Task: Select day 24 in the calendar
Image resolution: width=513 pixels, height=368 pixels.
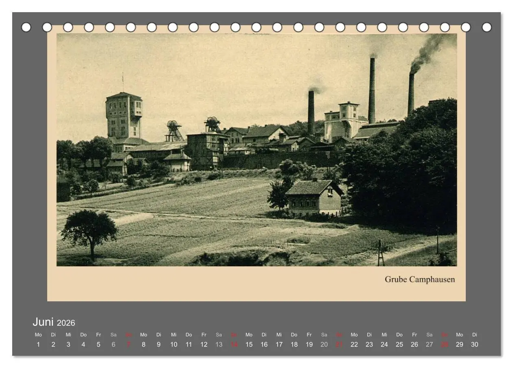Action: tap(384, 344)
